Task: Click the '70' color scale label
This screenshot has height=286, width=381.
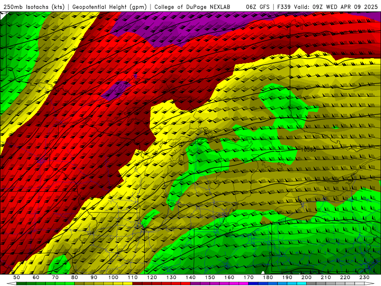Action: click(x=55, y=277)
